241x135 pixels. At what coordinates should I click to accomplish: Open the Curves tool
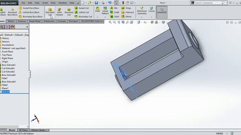coord(151,9)
